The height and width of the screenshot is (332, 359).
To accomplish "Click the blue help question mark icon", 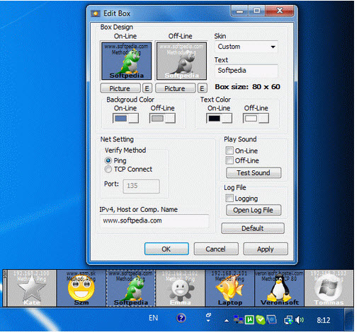I will 181,319.
